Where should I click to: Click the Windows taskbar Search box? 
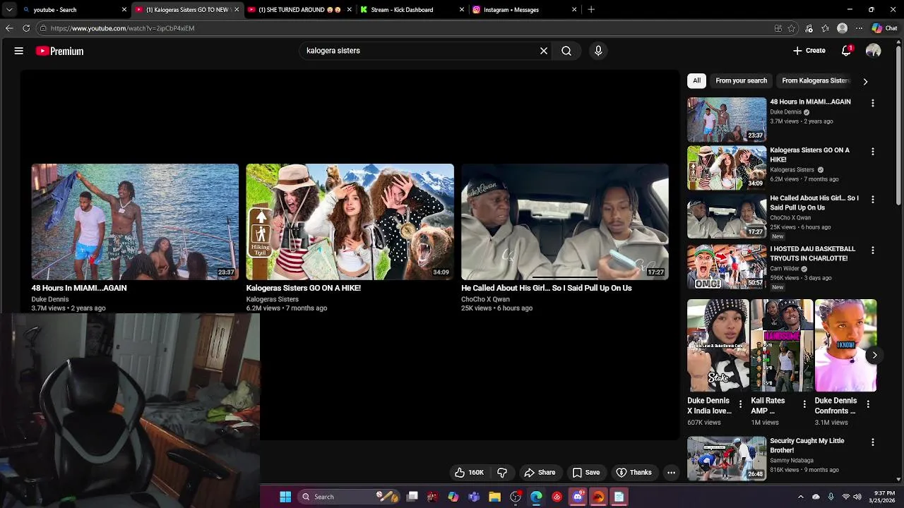coord(348,497)
